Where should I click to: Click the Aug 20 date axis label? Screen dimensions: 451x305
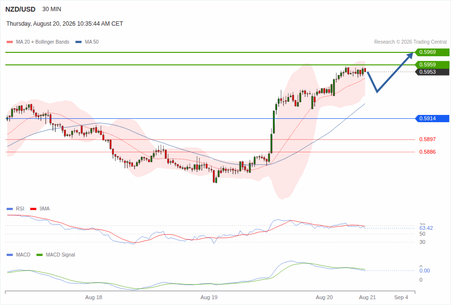click(x=324, y=297)
